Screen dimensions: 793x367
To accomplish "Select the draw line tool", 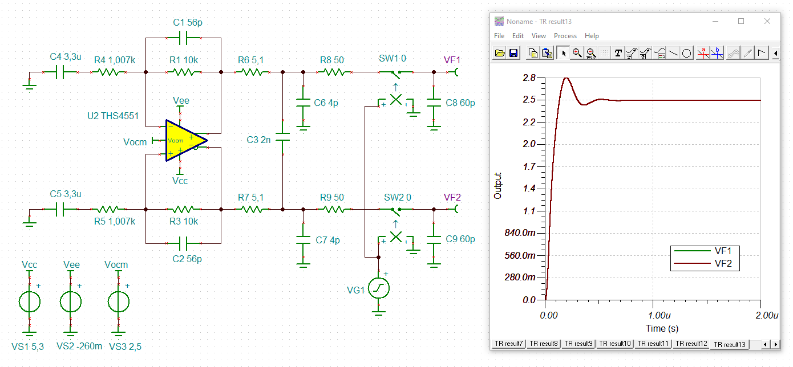I will (673, 53).
